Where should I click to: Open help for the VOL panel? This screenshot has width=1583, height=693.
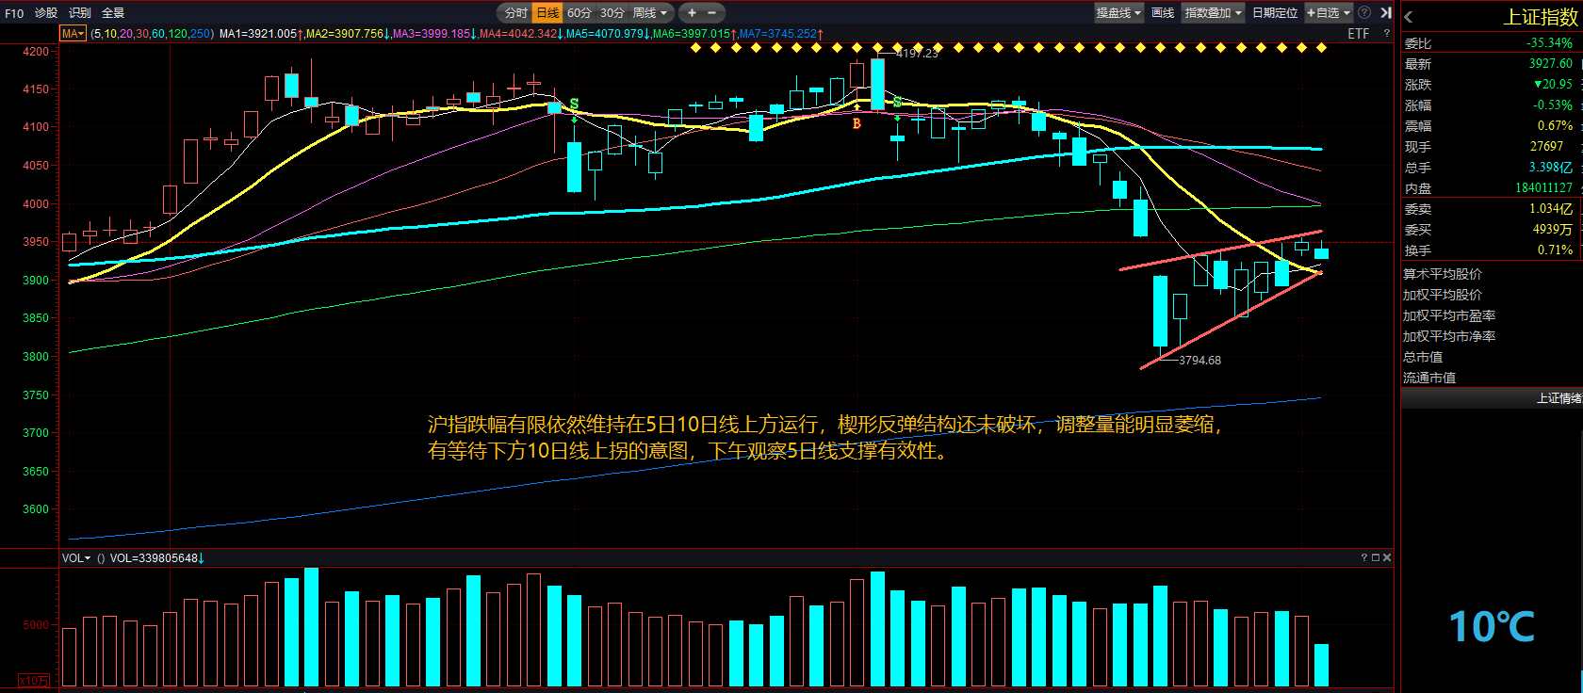click(x=1363, y=557)
